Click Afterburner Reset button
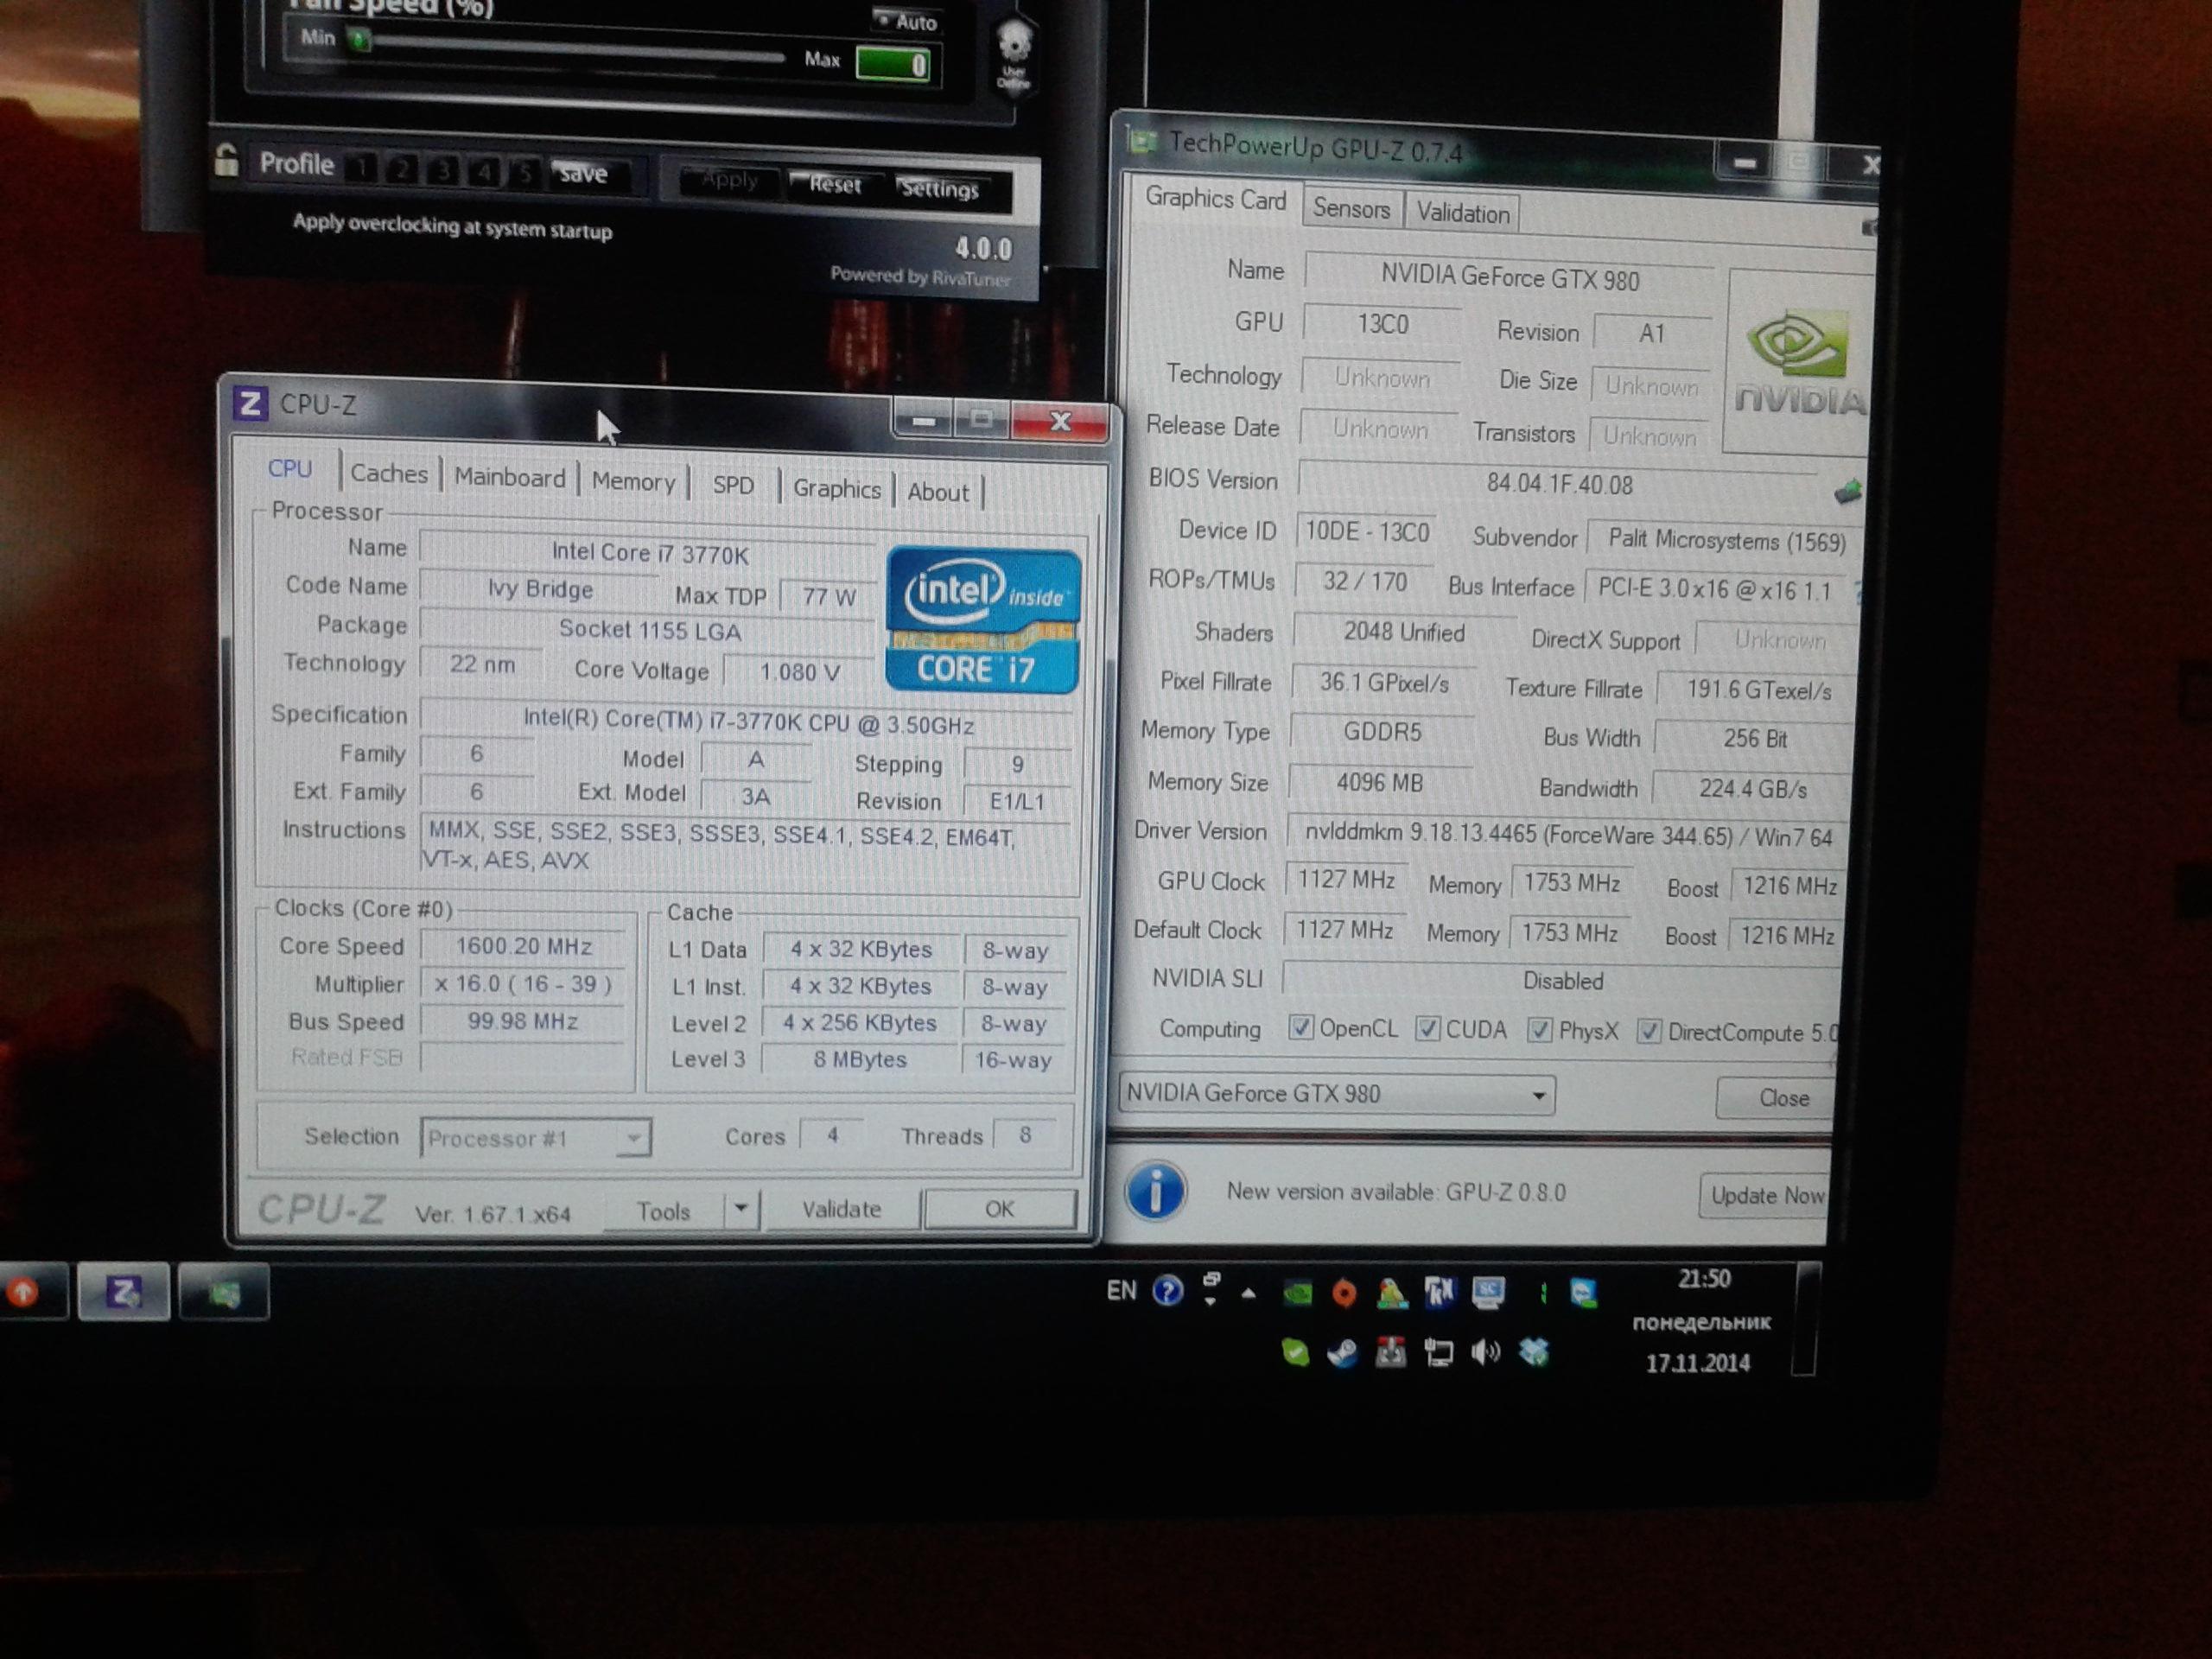This screenshot has height=1659, width=2212. [834, 184]
